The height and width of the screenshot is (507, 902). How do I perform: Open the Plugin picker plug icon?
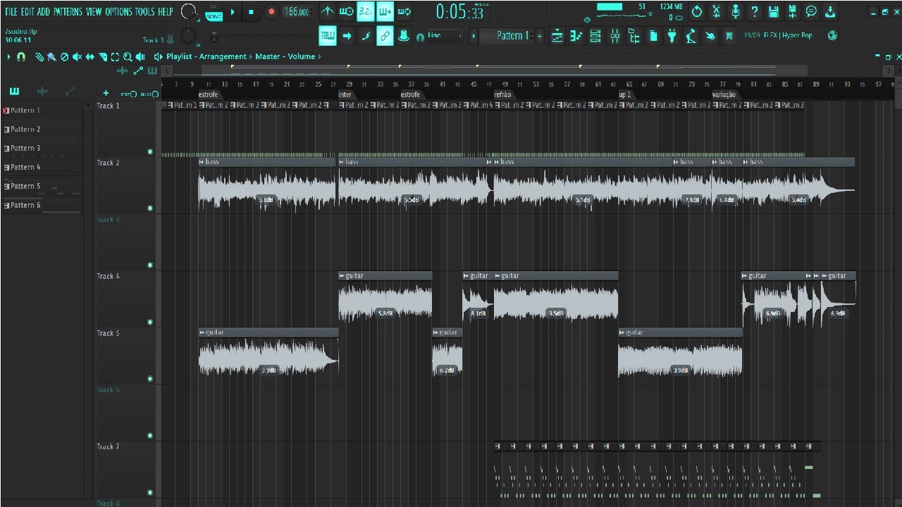click(x=672, y=36)
